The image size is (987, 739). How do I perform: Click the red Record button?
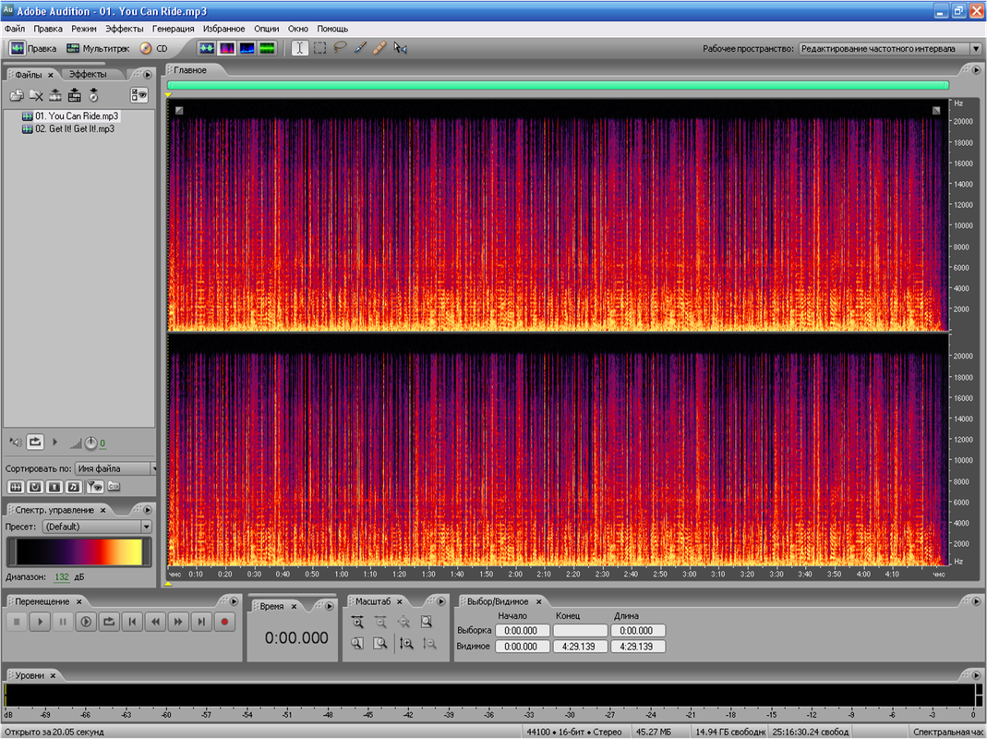tap(224, 622)
